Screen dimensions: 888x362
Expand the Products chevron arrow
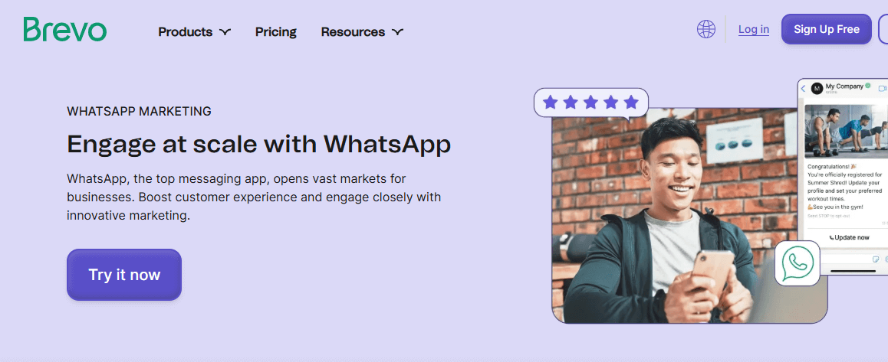tap(225, 32)
